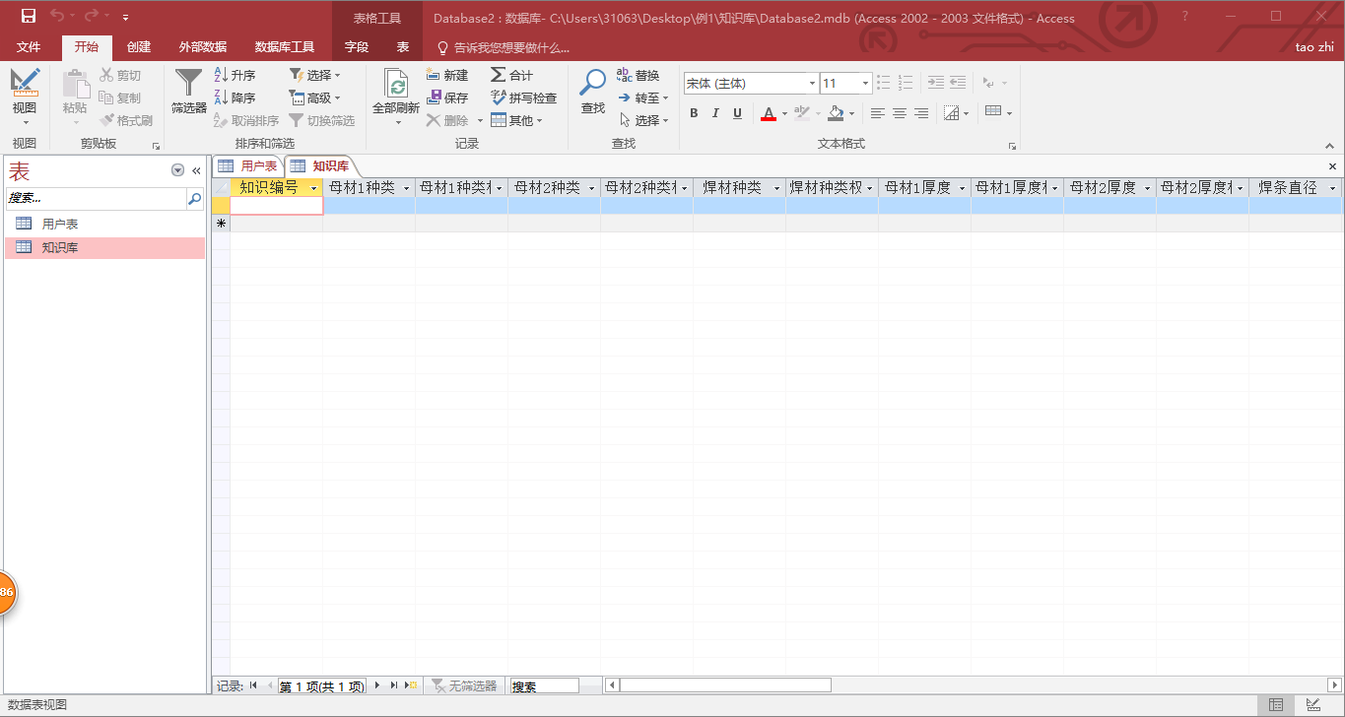This screenshot has width=1345, height=717.
Task: Toggle bold text formatting
Action: click(x=694, y=113)
